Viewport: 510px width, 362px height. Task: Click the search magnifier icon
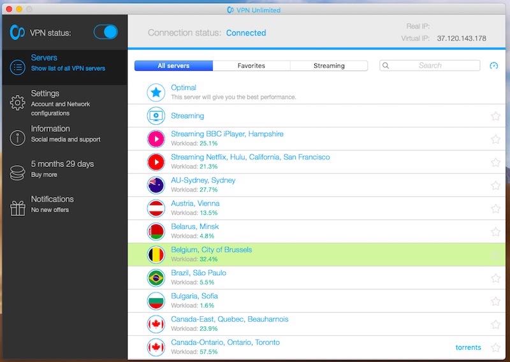pos(386,66)
